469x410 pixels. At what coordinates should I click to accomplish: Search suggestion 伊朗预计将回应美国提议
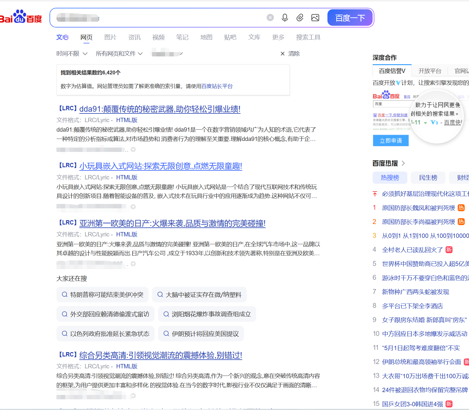(x=201, y=334)
